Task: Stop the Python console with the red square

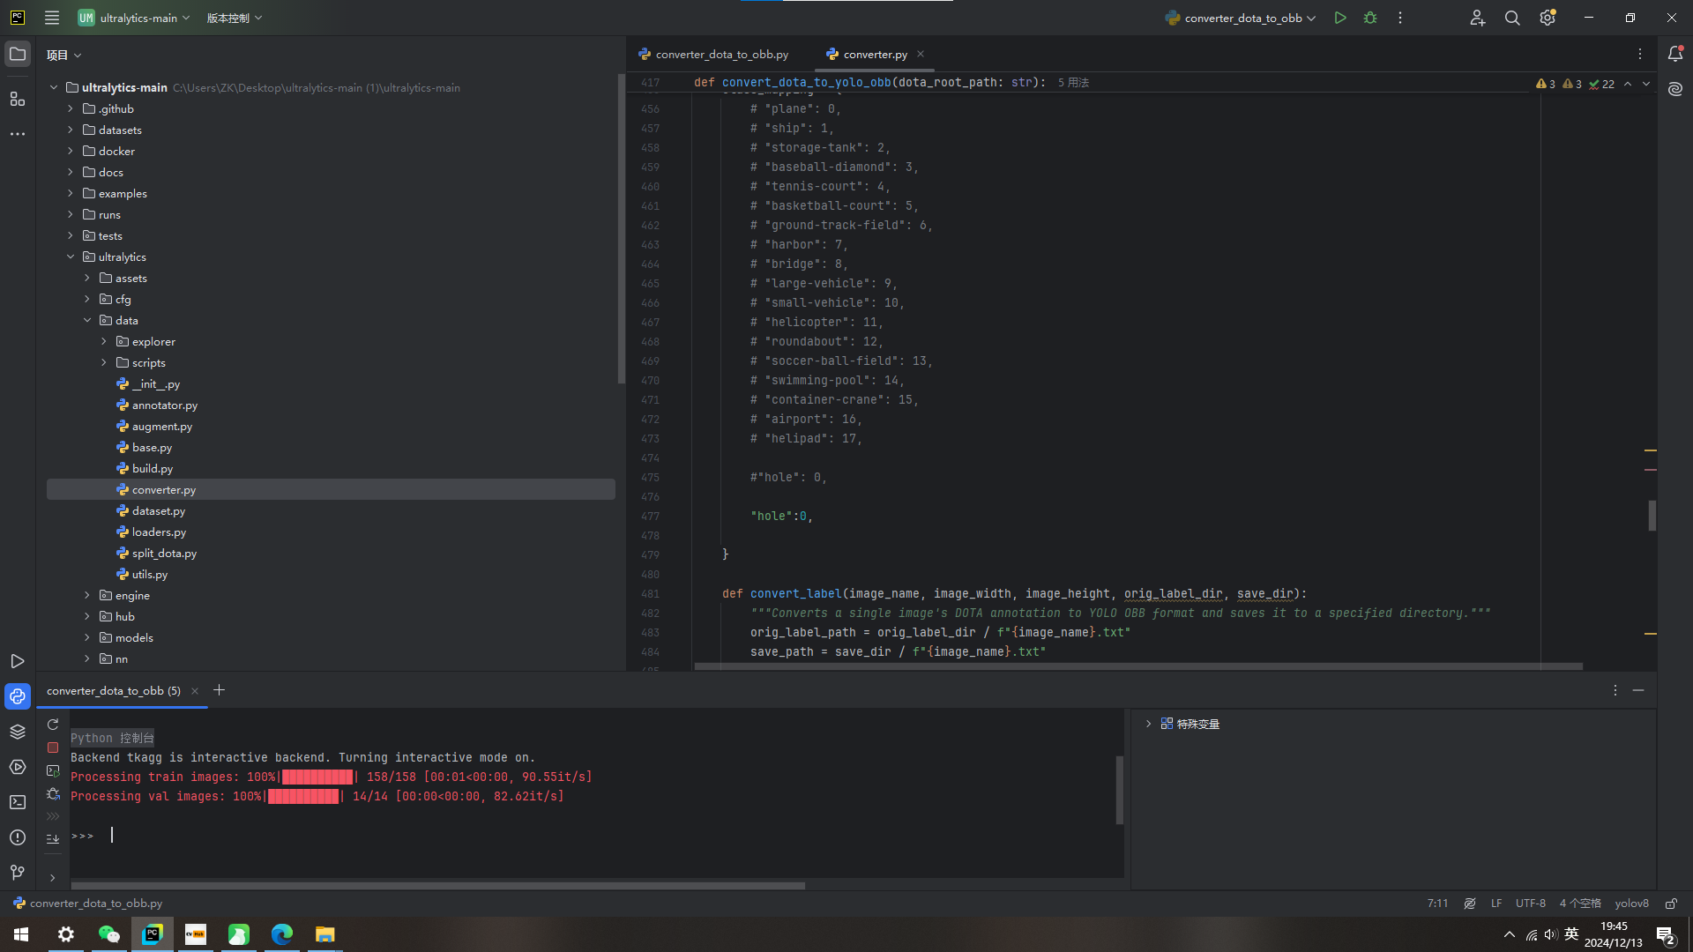Action: (53, 747)
